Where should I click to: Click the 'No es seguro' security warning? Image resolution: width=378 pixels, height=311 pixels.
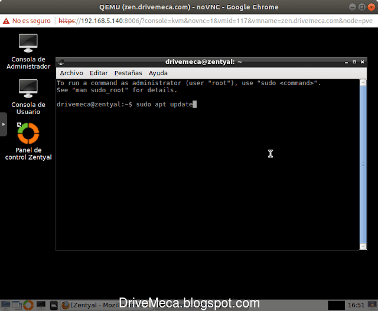[27, 21]
